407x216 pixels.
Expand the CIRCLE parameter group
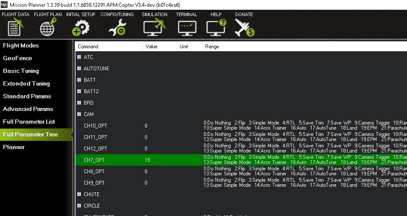tap(79, 206)
